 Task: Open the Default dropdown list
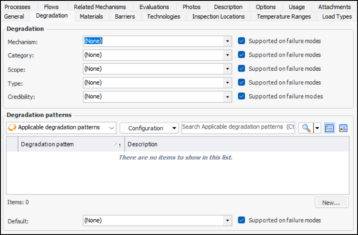click(228, 221)
